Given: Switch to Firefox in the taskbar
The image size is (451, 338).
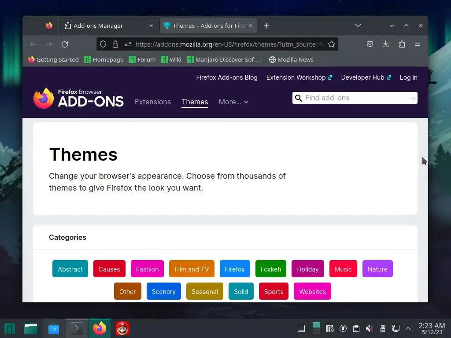Looking at the screenshot, I should pos(99,328).
